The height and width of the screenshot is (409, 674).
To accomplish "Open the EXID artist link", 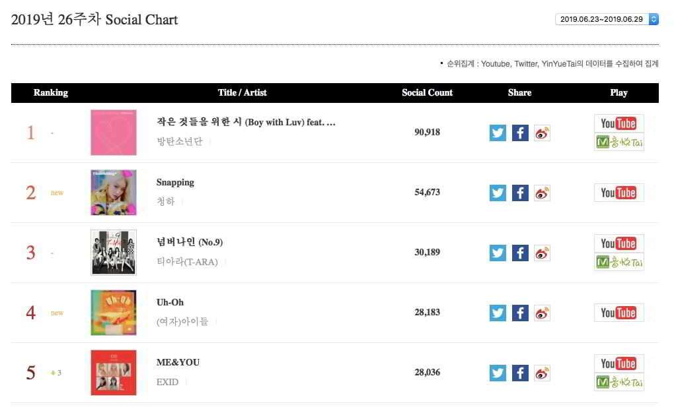I will pyautogui.click(x=167, y=382).
